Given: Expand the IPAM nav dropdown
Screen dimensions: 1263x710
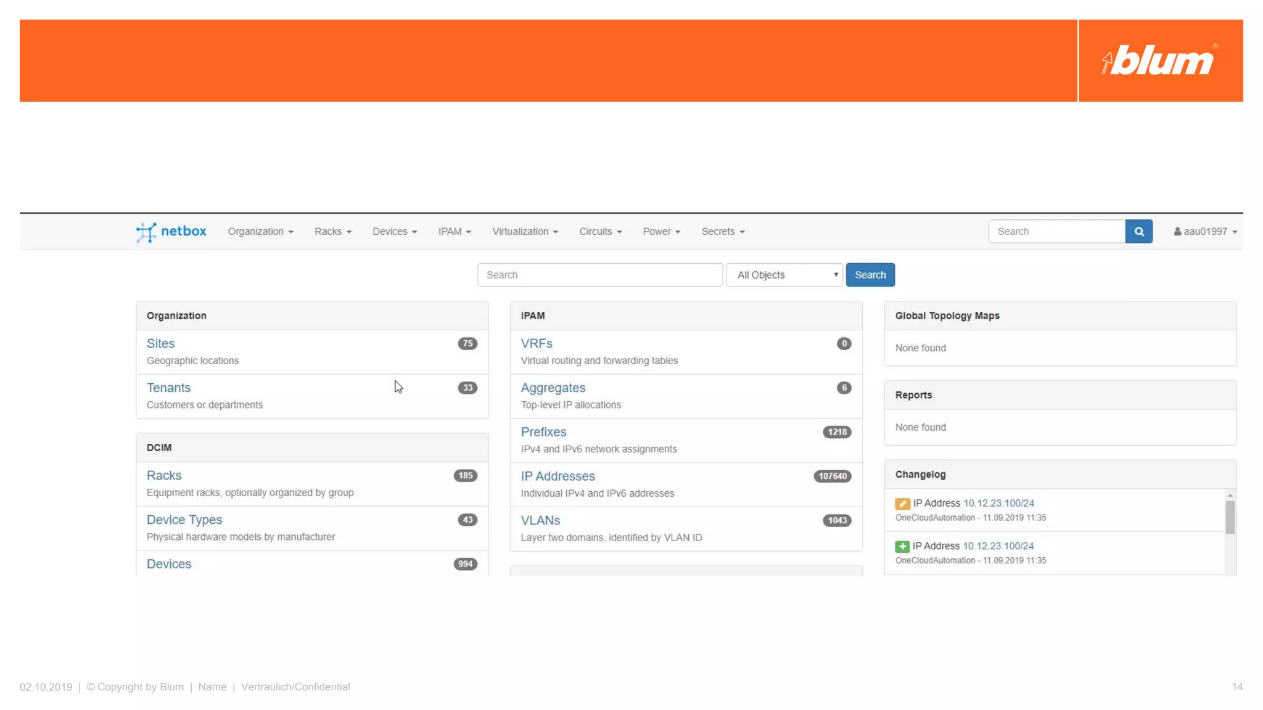Looking at the screenshot, I should [455, 232].
